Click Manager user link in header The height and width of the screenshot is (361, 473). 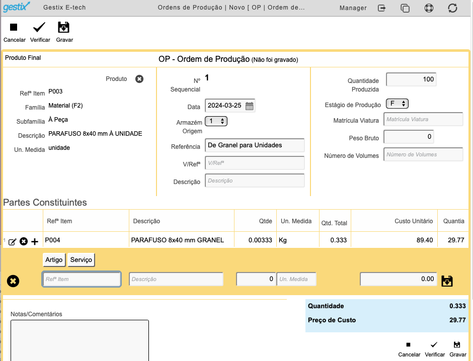tap(353, 8)
